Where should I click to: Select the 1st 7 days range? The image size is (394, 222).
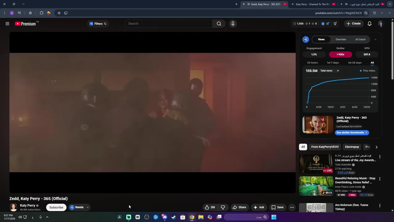pos(333,63)
